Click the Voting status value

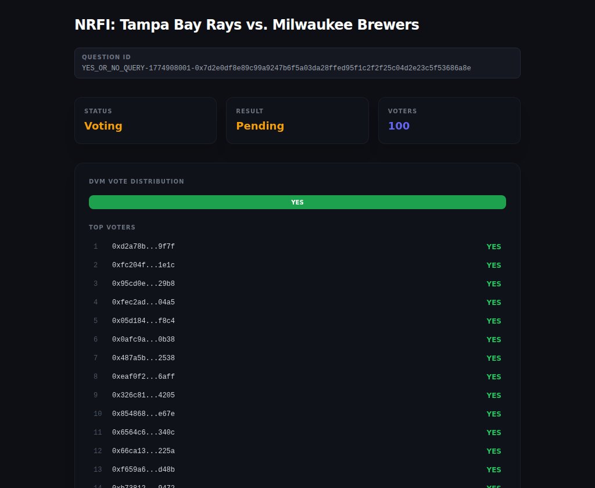(103, 125)
